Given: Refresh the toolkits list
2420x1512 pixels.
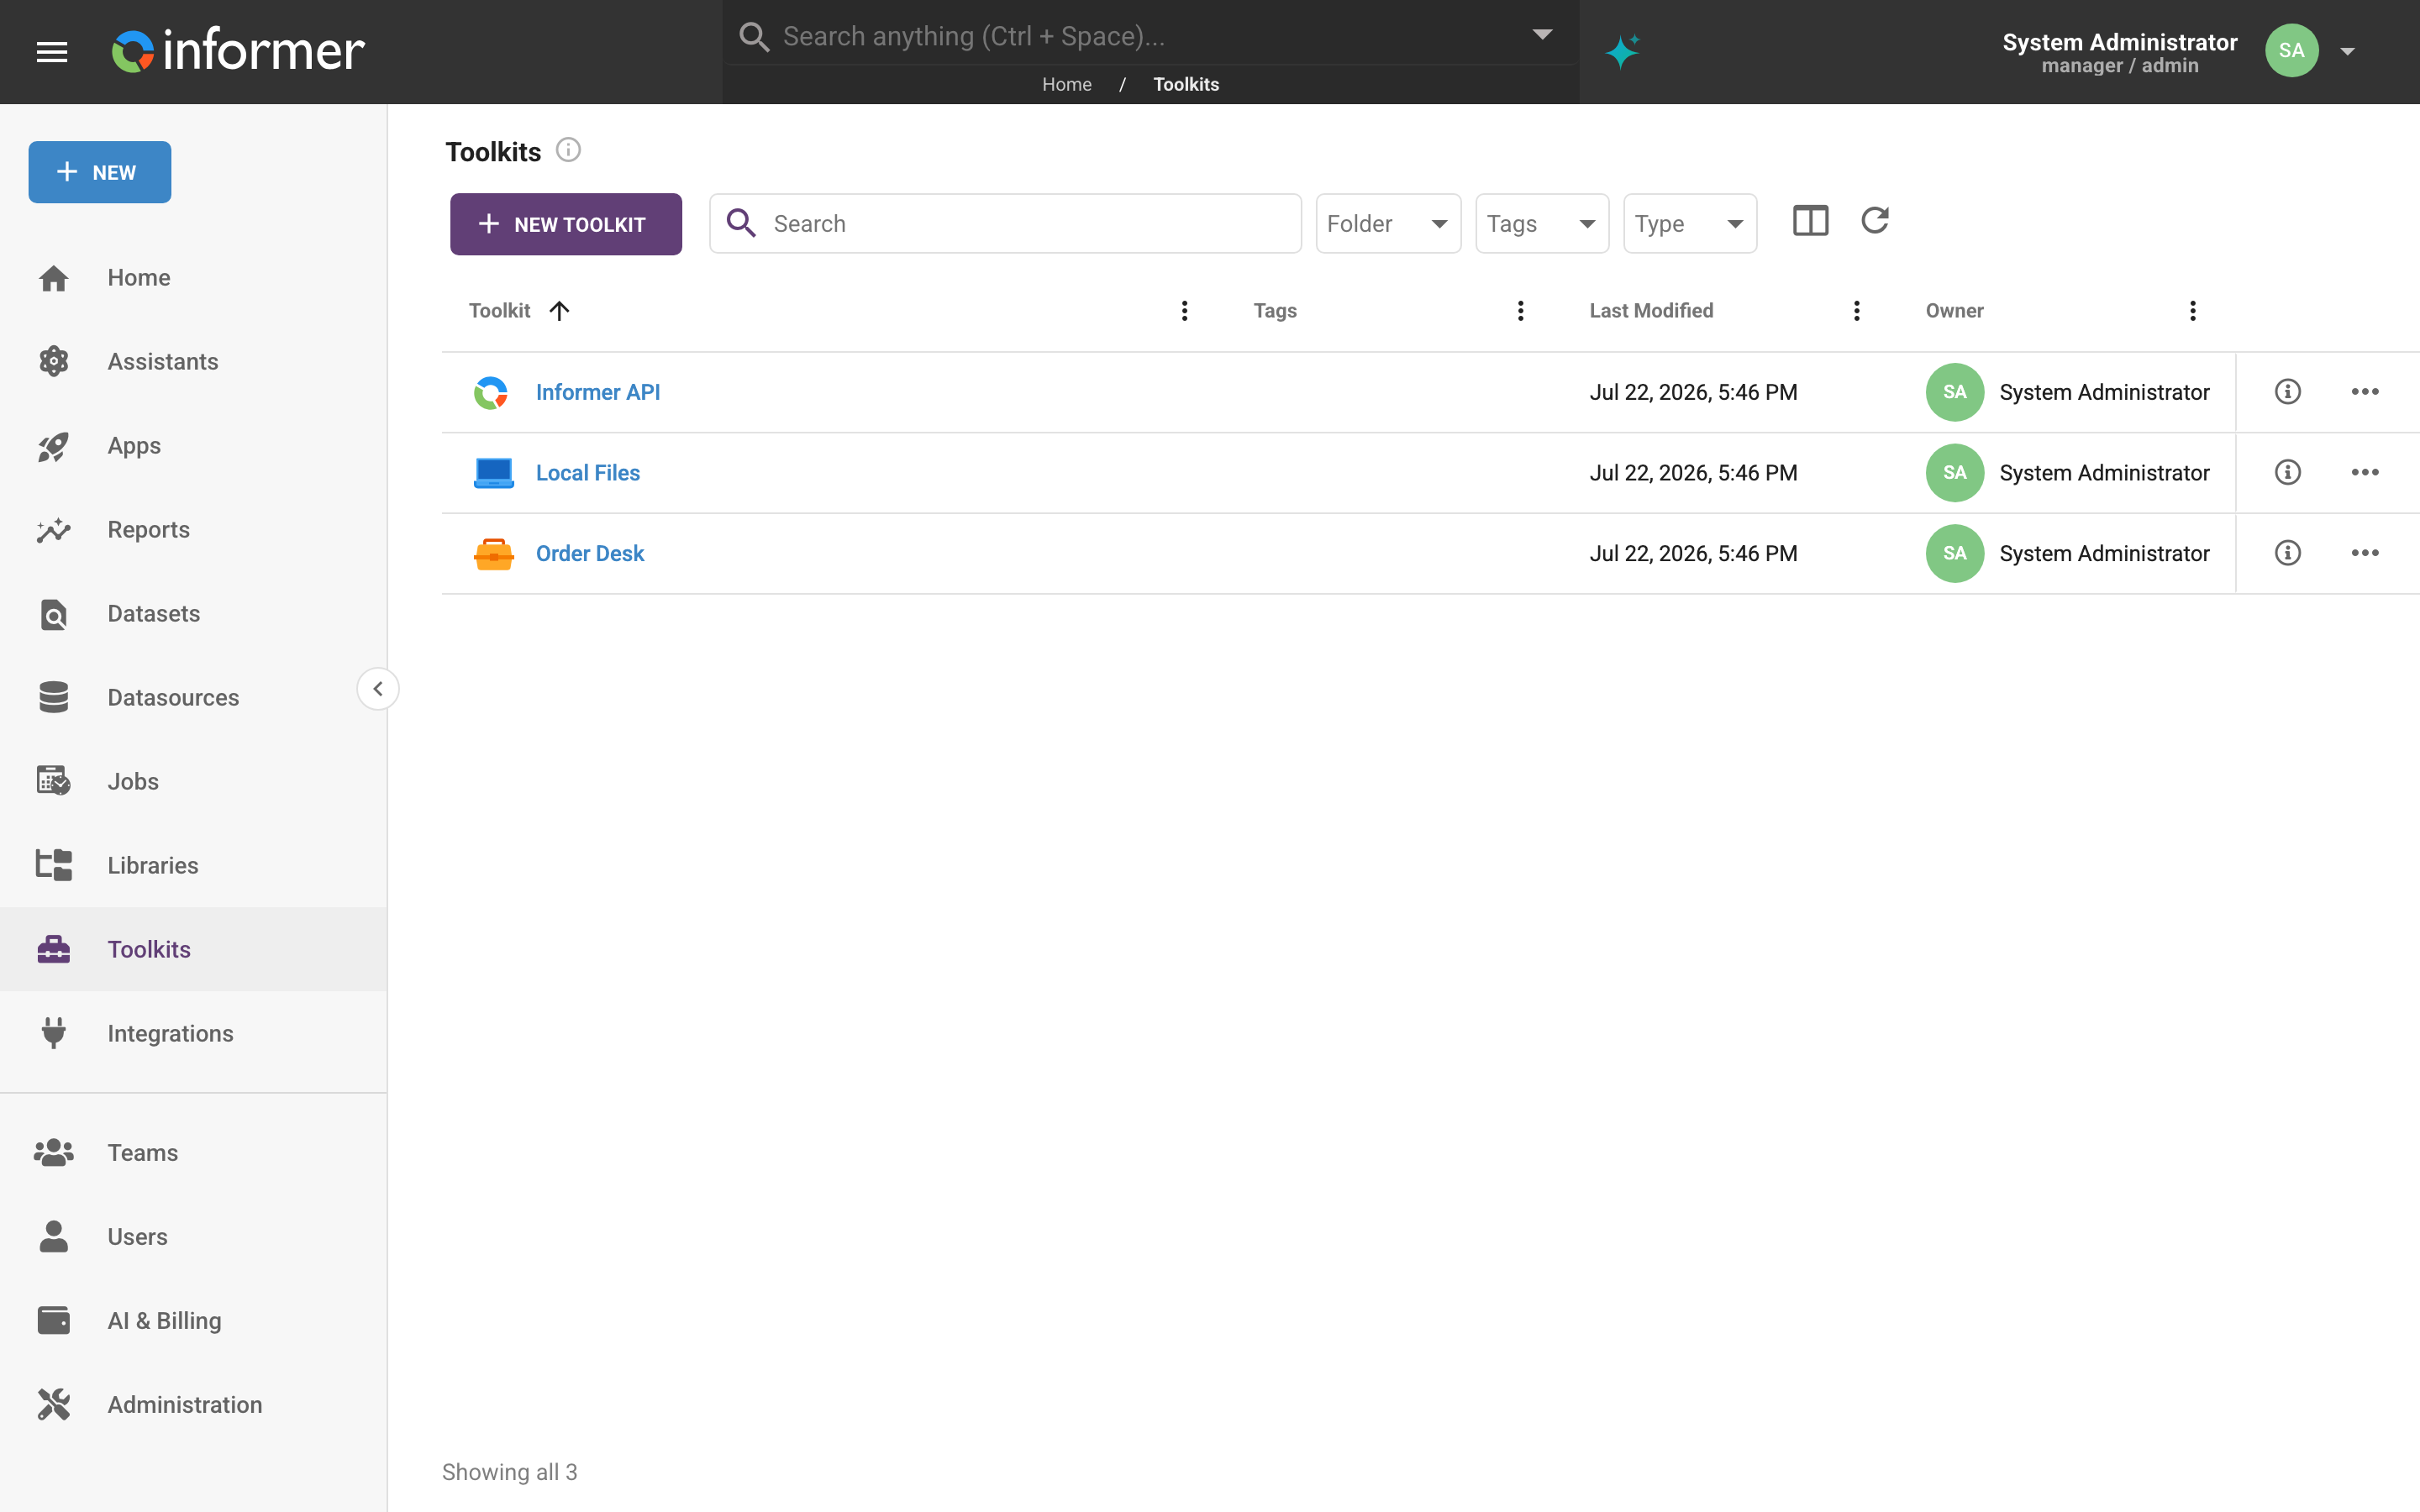Looking at the screenshot, I should (x=1875, y=220).
